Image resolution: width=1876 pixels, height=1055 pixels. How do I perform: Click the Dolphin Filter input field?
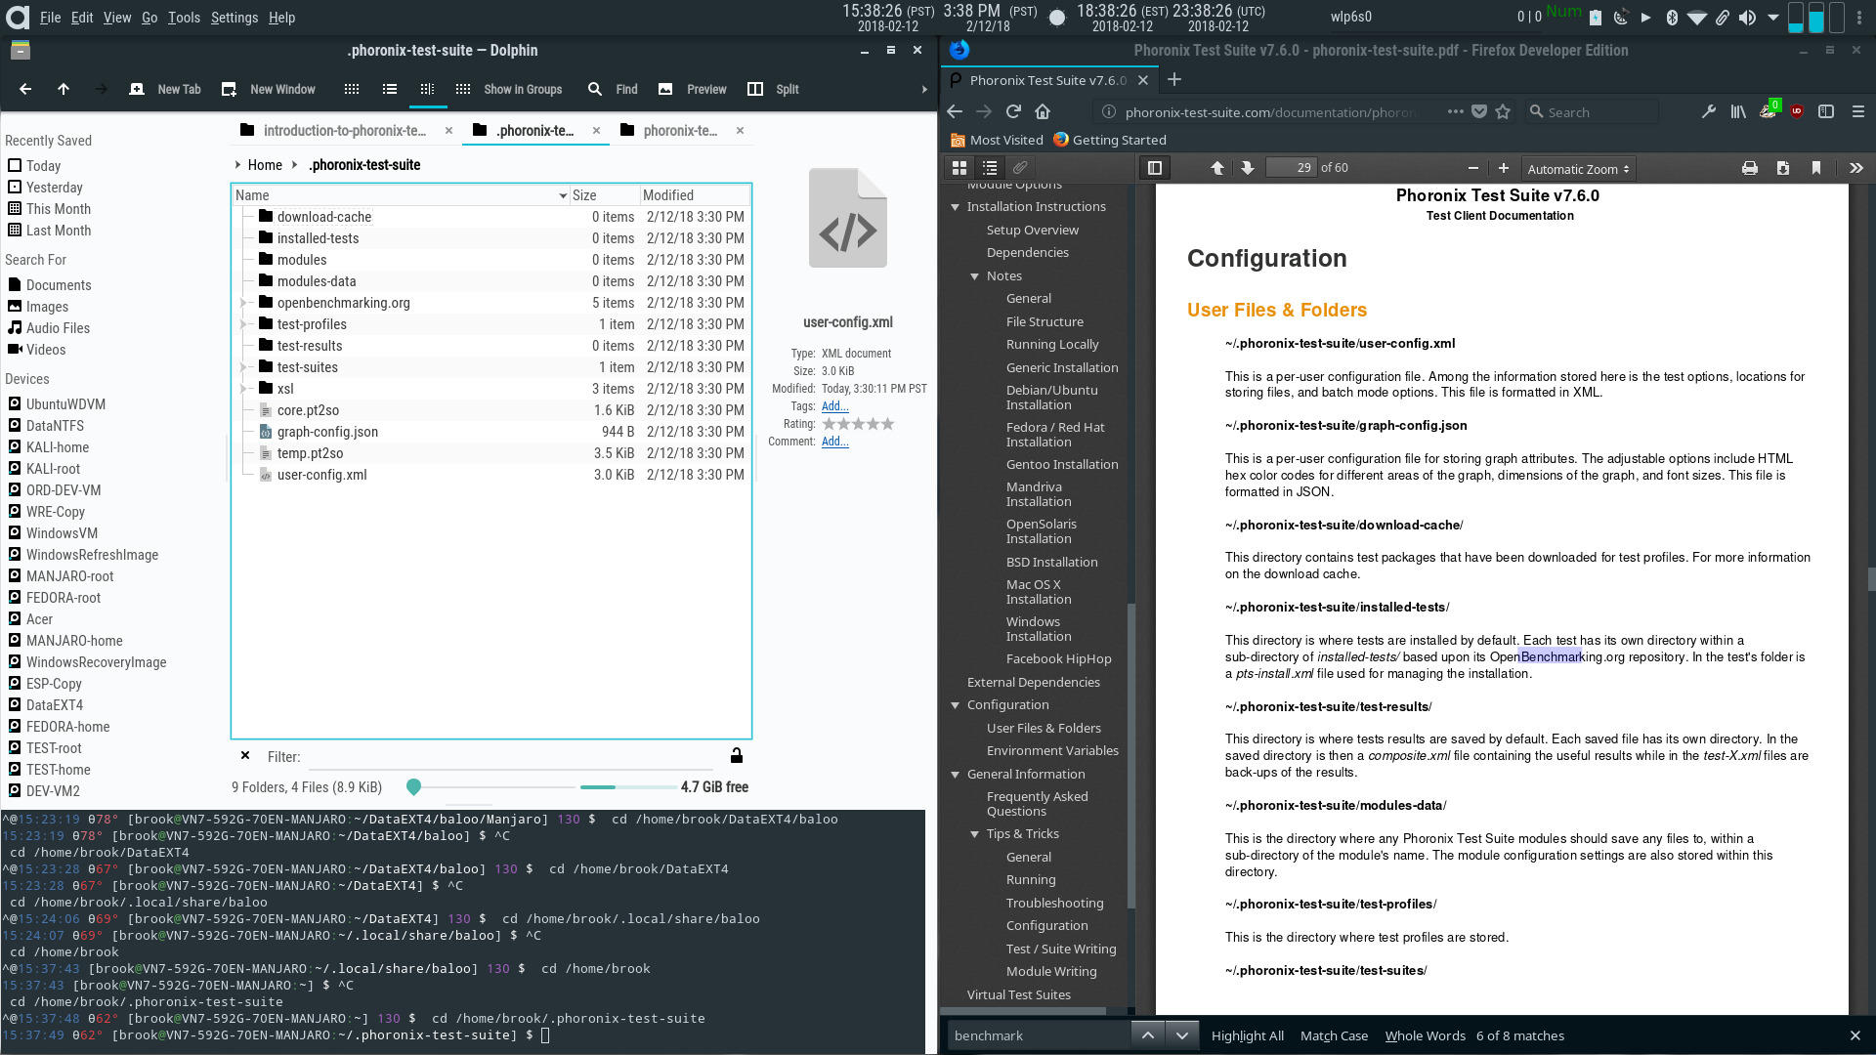[x=513, y=757]
